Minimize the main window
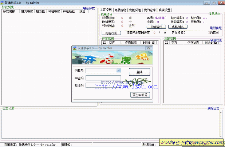Screen dimensions: 225x147 pyautogui.click(x=206, y=3)
